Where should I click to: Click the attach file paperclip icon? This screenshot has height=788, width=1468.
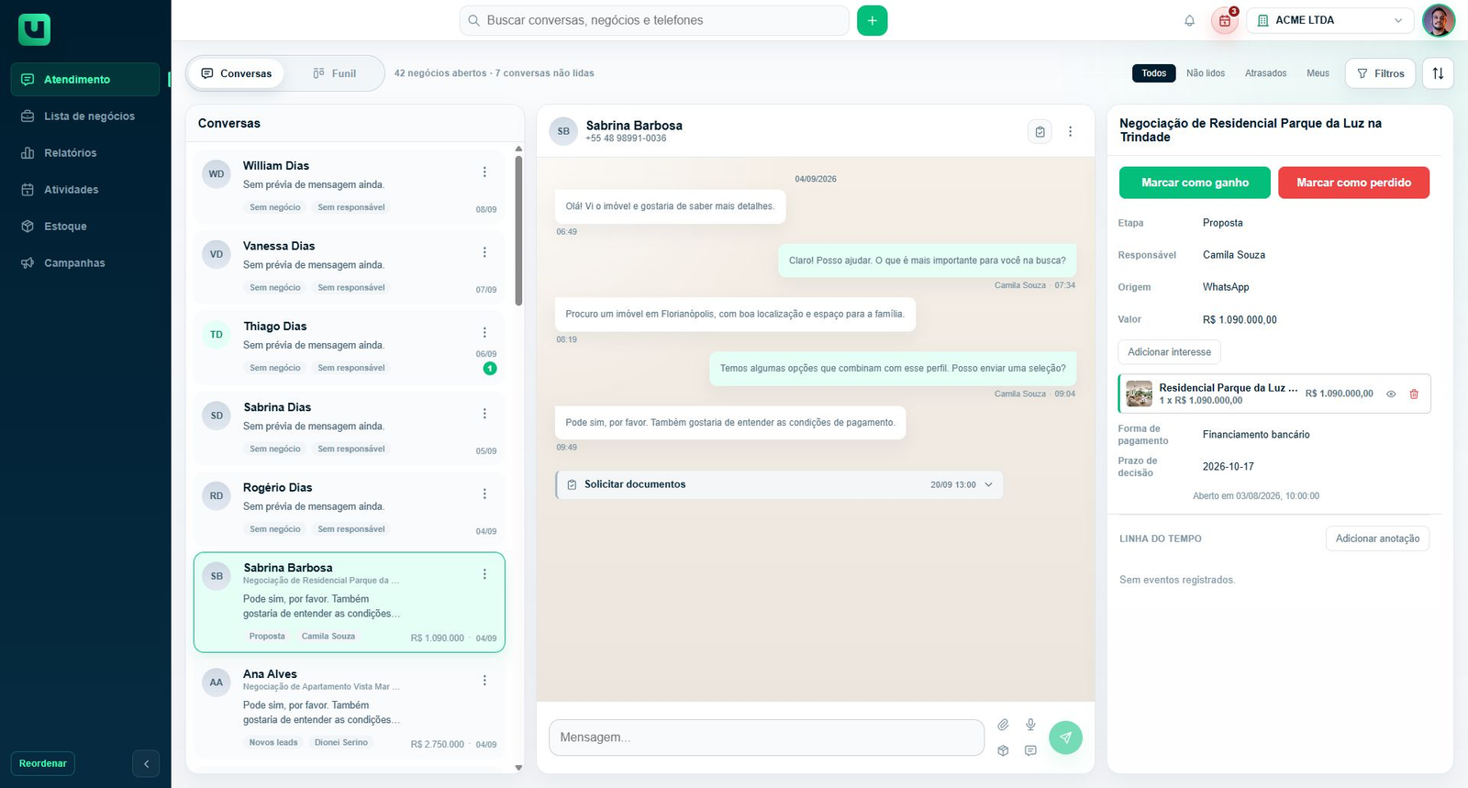tap(1003, 725)
